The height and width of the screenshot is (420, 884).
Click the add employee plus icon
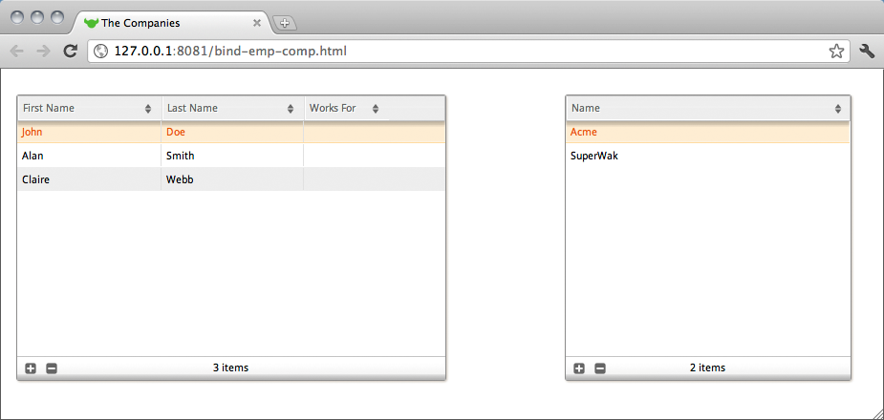31,368
